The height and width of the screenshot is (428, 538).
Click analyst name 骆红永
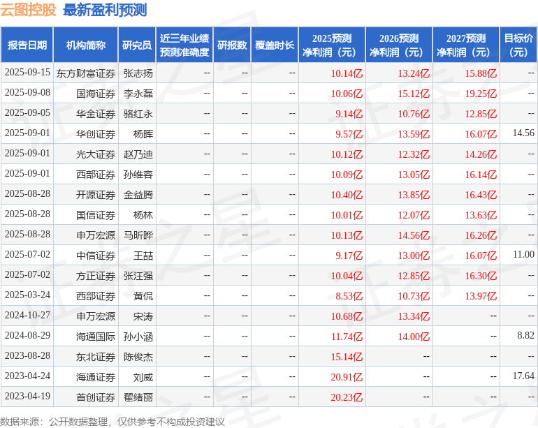coord(138,114)
